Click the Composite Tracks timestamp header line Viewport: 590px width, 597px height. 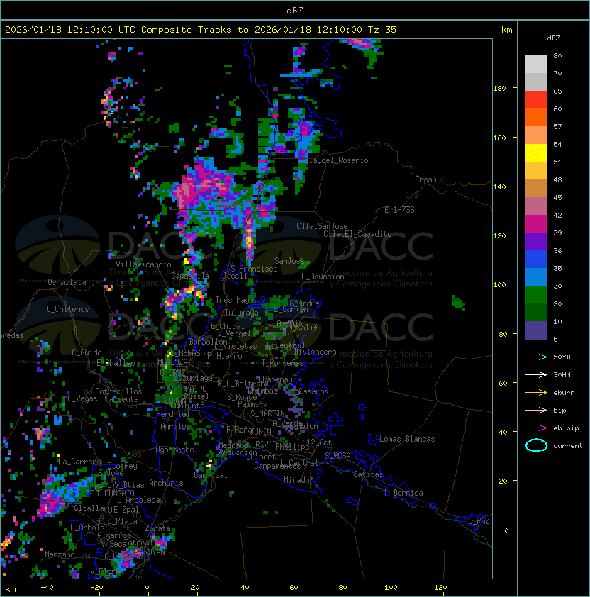[201, 29]
